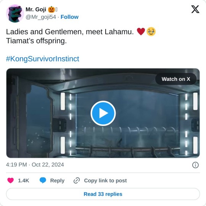Viewport: 206px width, 206px height.
Task: Click the 4:19 PM Oct 22, 2024 timestamp
Action: (x=35, y=165)
